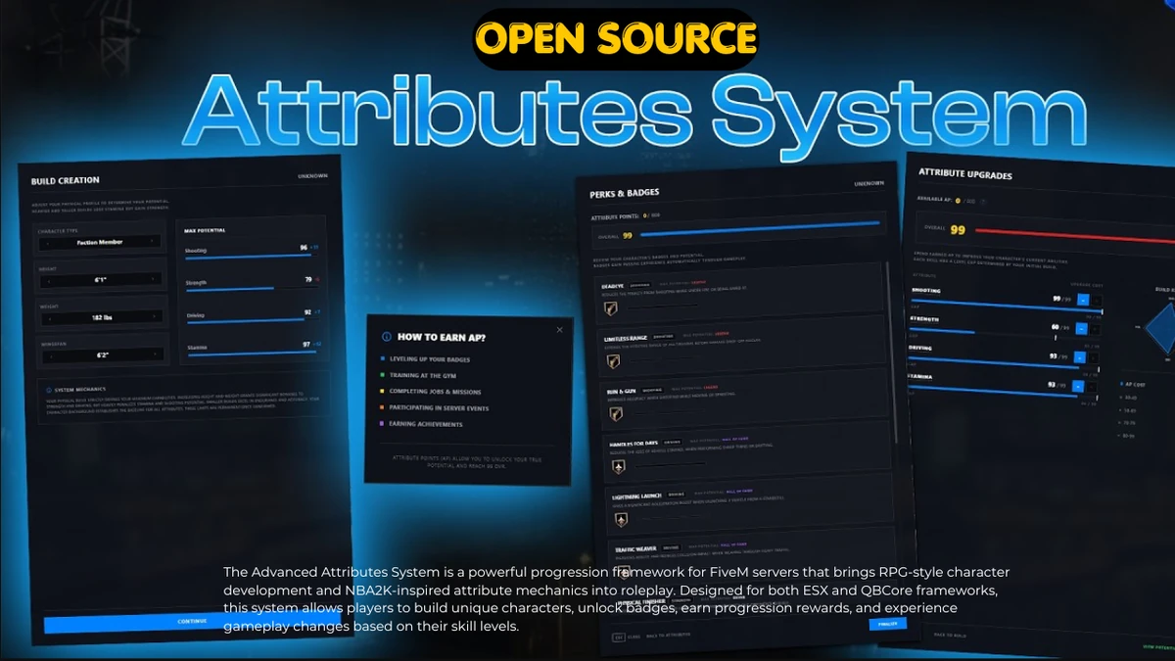Image resolution: width=1175 pixels, height=661 pixels.
Task: Click the Run & Gun badge icon
Action: click(616, 414)
